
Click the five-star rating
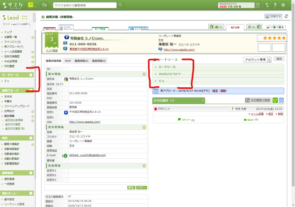click(274, 38)
